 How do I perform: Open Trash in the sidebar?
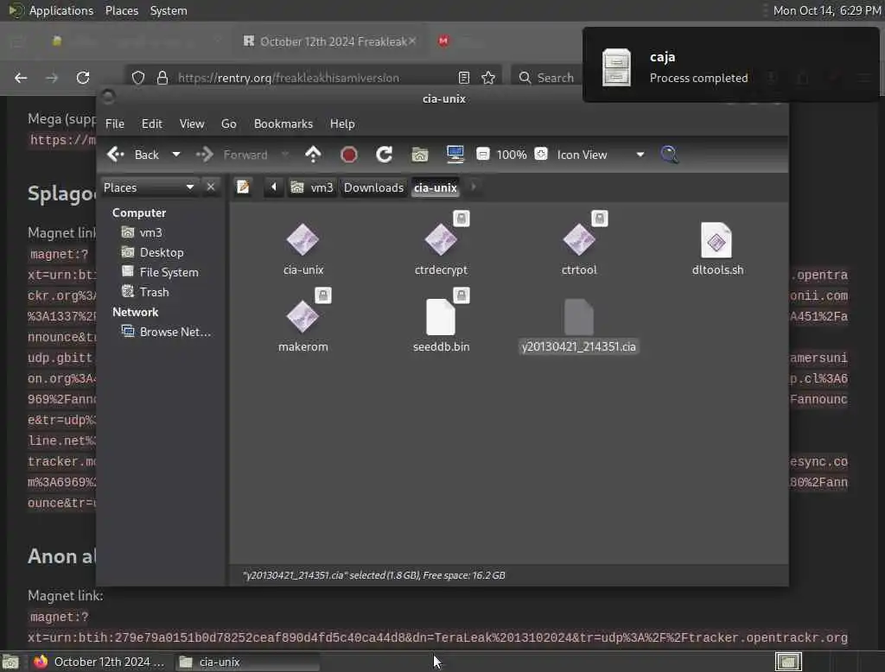coord(154,292)
